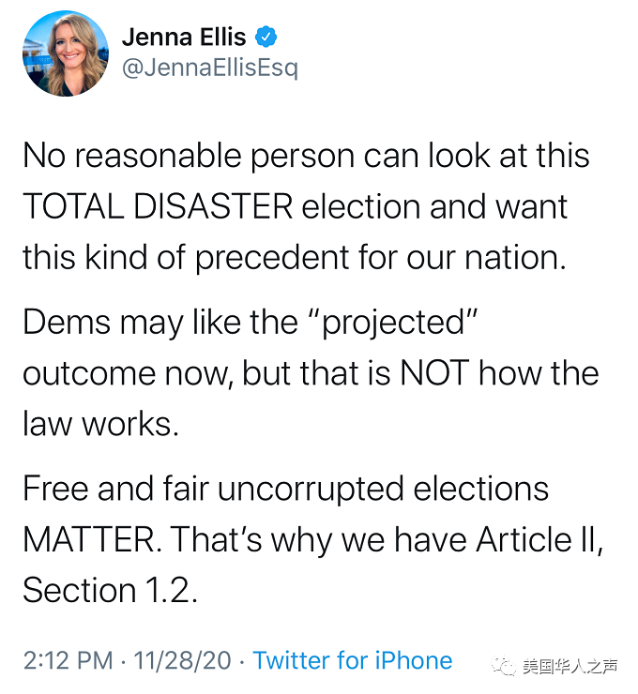The width and height of the screenshot is (638, 694).
Task: Click the @JennaEllisEsq handle
Action: [209, 69]
